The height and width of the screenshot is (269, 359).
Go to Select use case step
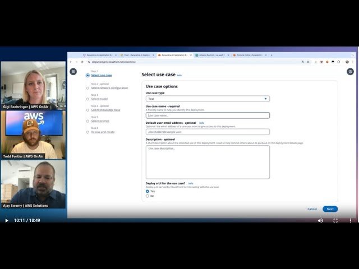pos(102,75)
